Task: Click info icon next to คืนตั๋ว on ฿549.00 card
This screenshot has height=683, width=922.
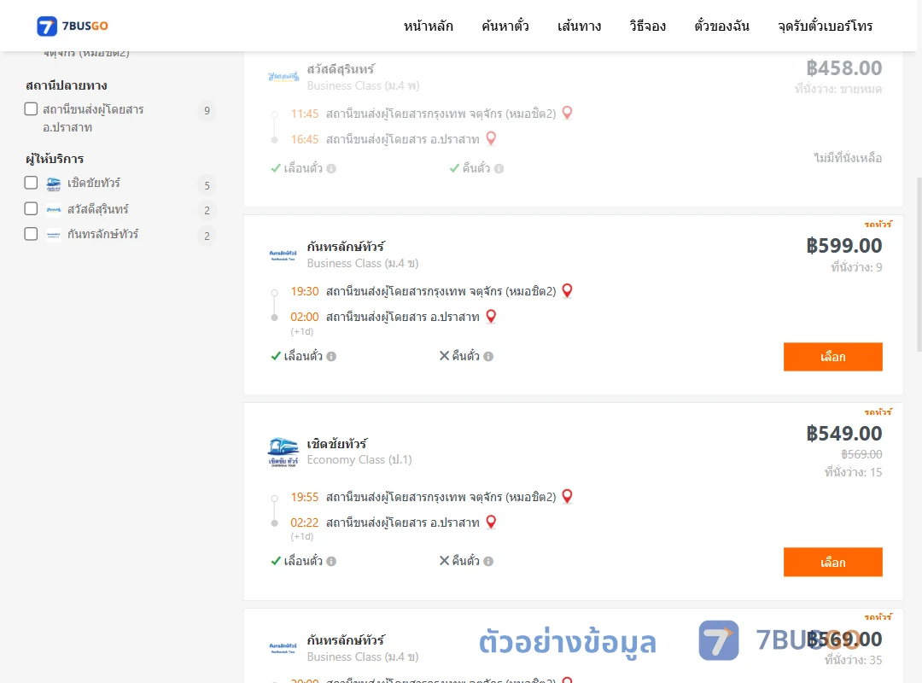Action: click(x=488, y=561)
